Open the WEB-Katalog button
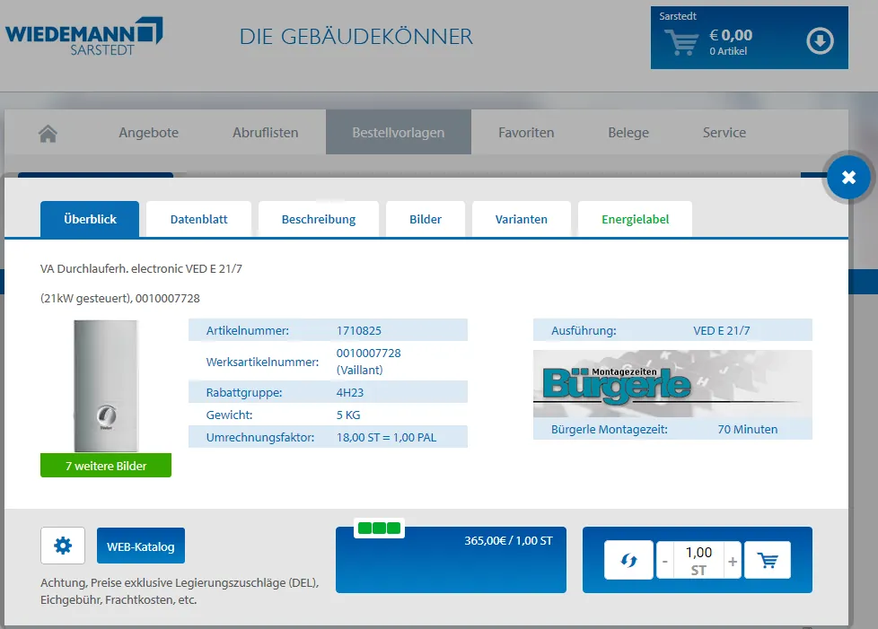The image size is (878, 629). coord(140,546)
